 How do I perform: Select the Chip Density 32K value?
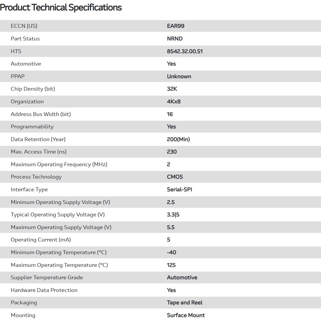(x=172, y=89)
